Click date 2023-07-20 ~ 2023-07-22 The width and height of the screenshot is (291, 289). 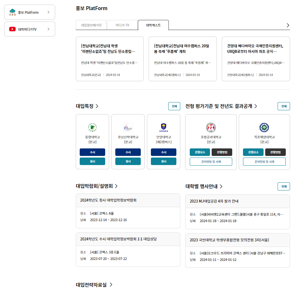[108, 259]
